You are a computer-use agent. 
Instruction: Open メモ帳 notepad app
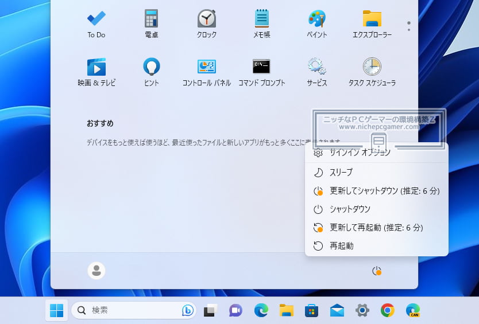261,23
